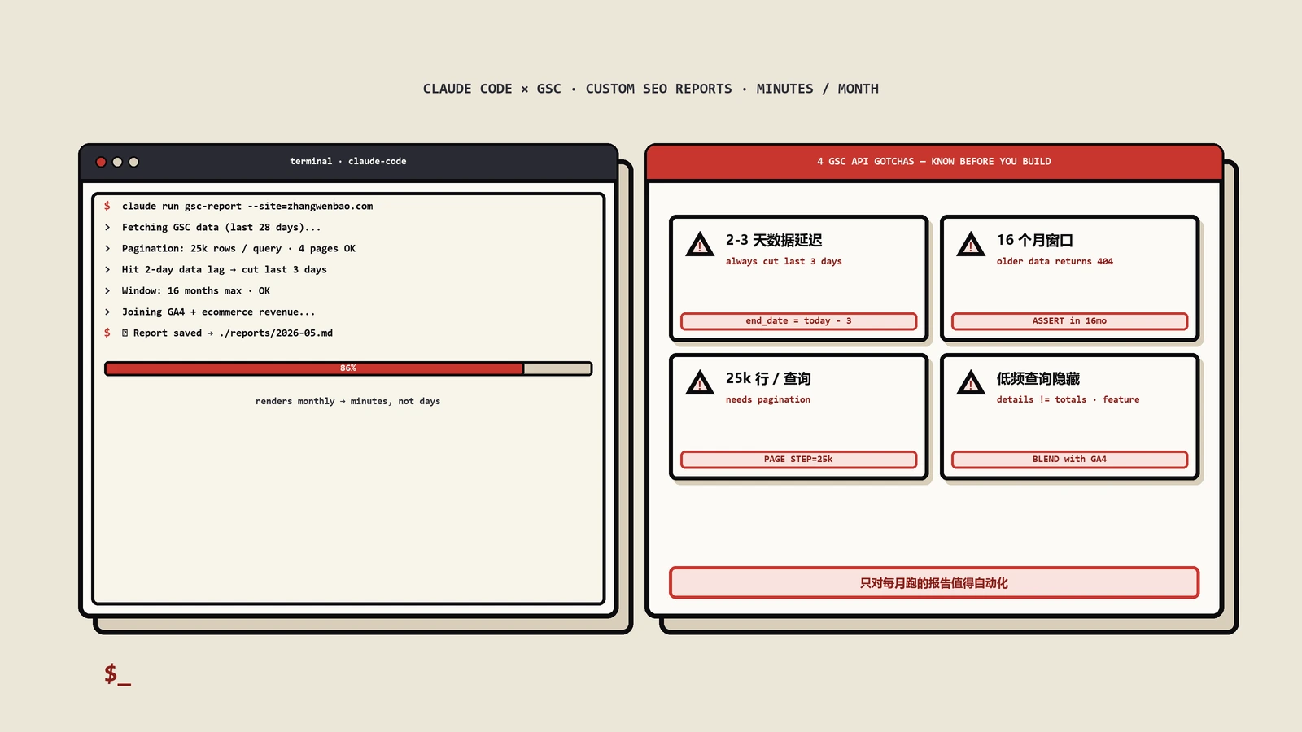Click the 86% progress bar
1302x732 pixels.
tap(348, 368)
